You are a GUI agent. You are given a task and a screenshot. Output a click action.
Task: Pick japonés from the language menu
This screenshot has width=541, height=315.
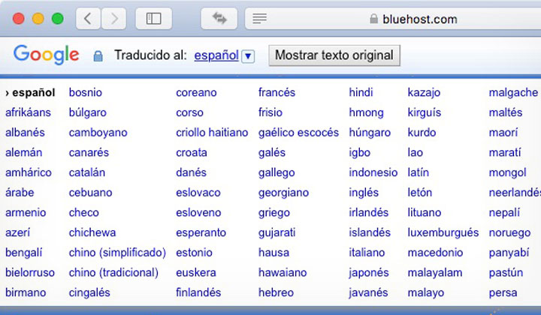369,273
